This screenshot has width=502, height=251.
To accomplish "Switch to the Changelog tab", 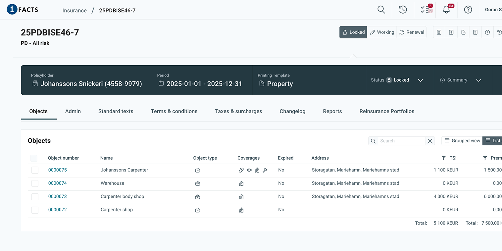I will [x=292, y=111].
